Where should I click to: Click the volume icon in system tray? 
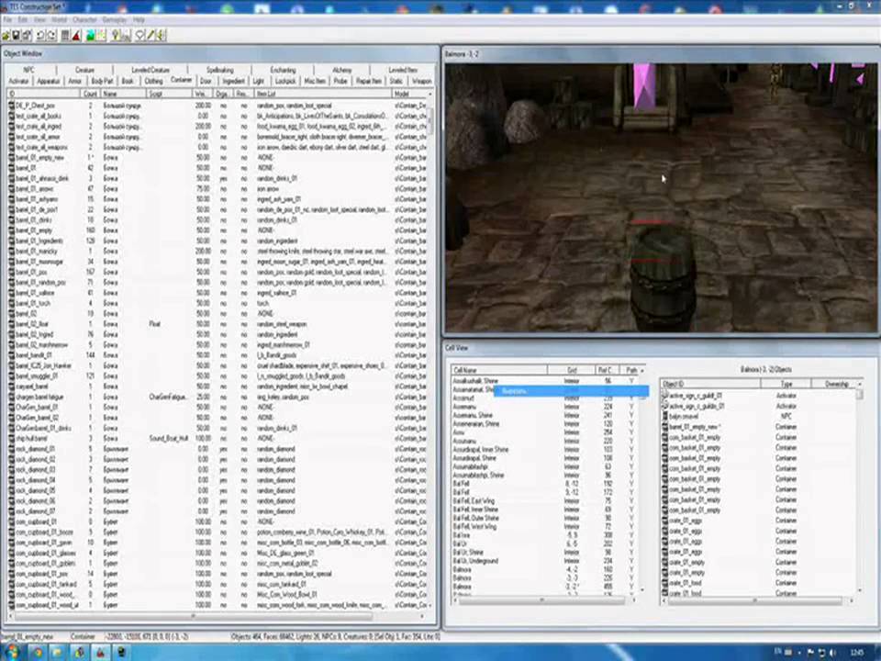pyautogui.click(x=832, y=652)
